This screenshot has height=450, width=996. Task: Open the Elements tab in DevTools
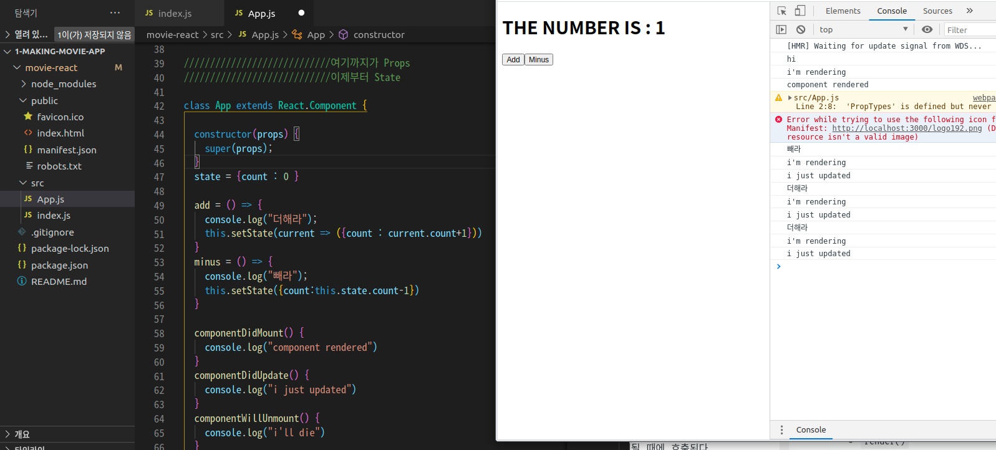tap(843, 11)
